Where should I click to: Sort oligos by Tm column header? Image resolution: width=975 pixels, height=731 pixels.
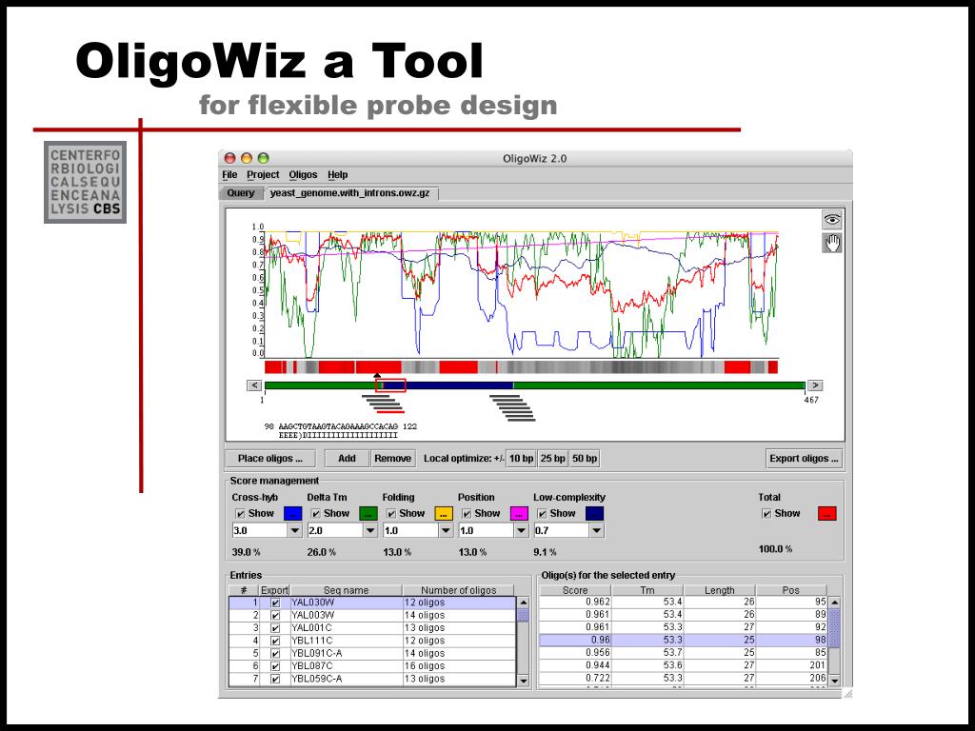coord(647,590)
